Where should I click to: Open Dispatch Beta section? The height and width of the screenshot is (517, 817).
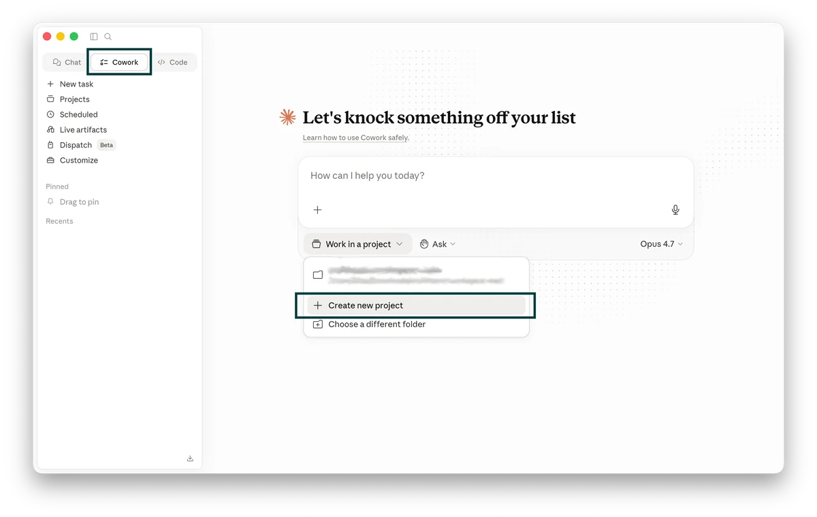(81, 145)
